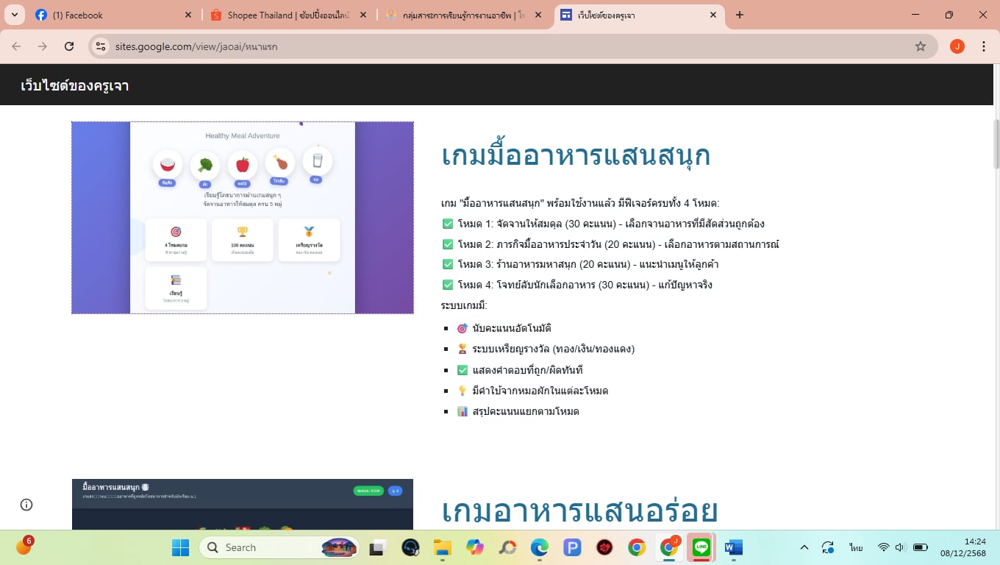Switch to the Shopee Thailand tab
Image resolution: width=1000 pixels, height=565 pixels.
(x=287, y=15)
